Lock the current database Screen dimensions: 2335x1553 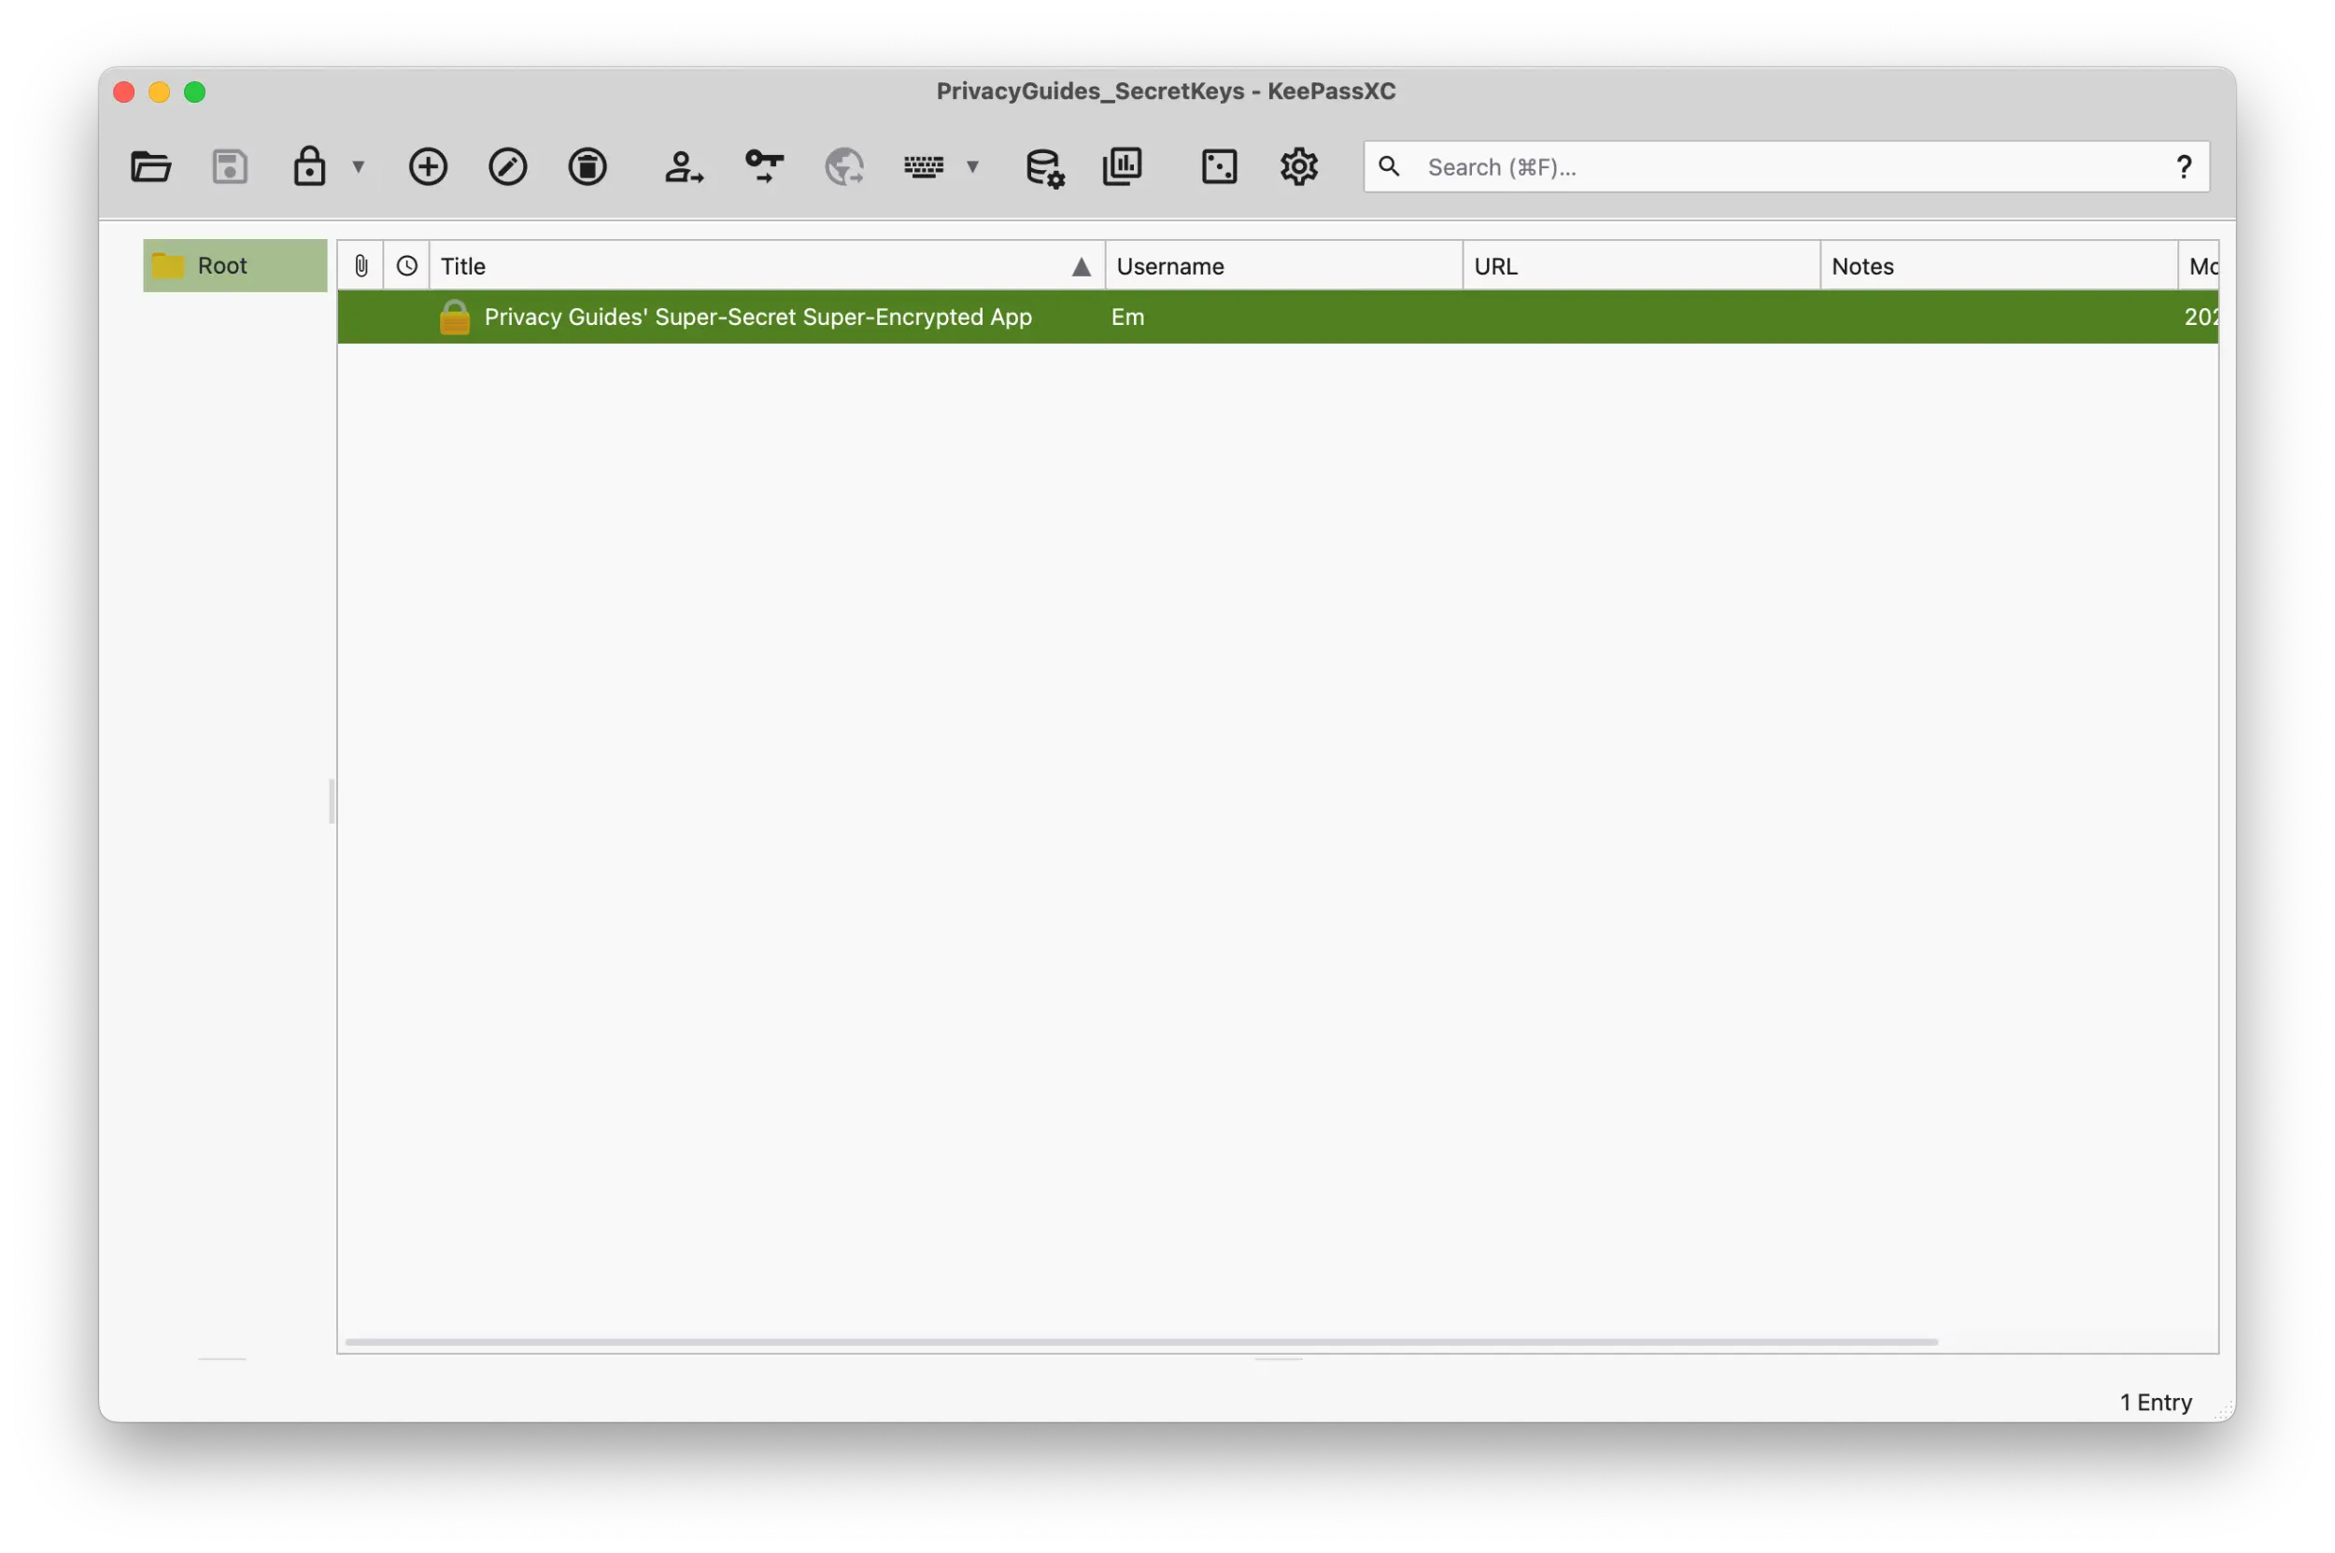(309, 166)
